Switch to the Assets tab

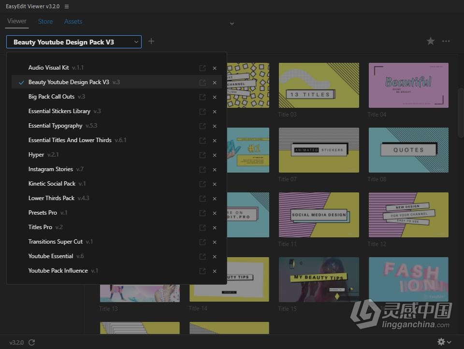(73, 21)
